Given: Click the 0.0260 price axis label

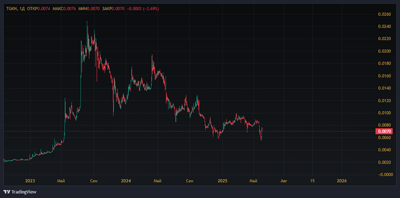Looking at the screenshot, I should coord(384,14).
